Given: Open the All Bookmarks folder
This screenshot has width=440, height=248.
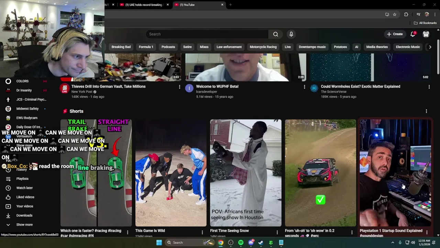Looking at the screenshot, I should pos(425,23).
